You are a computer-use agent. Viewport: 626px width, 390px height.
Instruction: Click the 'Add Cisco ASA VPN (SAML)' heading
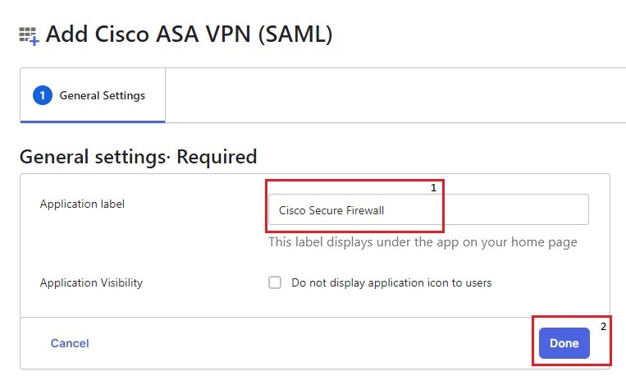[x=189, y=34]
